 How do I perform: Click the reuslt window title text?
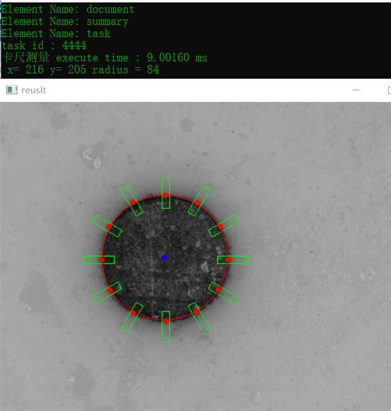[33, 90]
